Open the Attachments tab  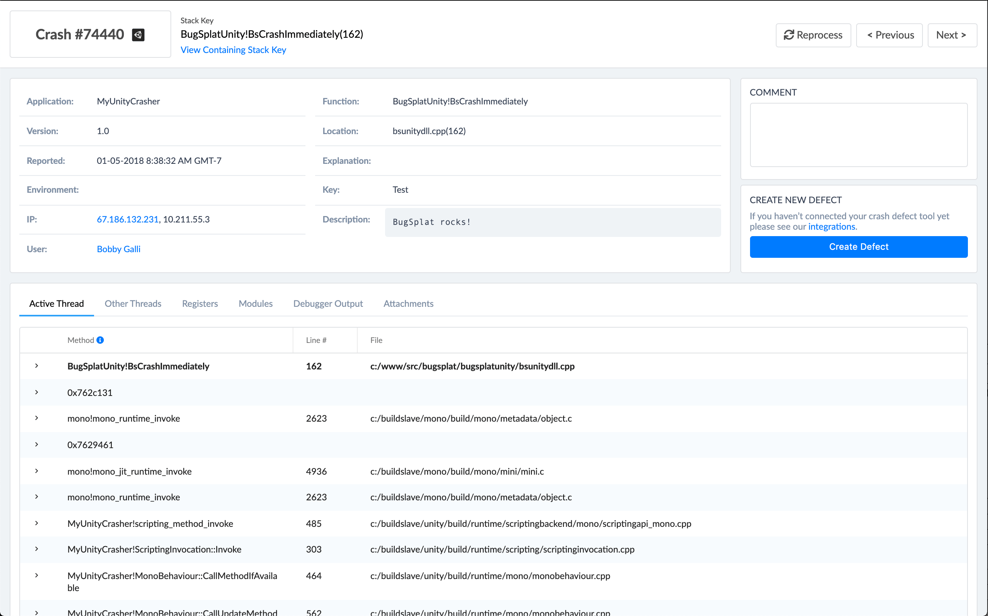[x=408, y=304]
